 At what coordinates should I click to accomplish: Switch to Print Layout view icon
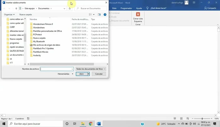(x=181, y=118)
